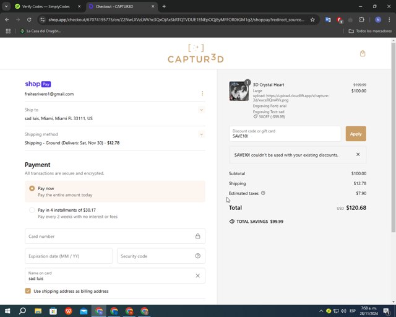
Task: Toggle Use shipping address as billing address
Action: point(28,291)
